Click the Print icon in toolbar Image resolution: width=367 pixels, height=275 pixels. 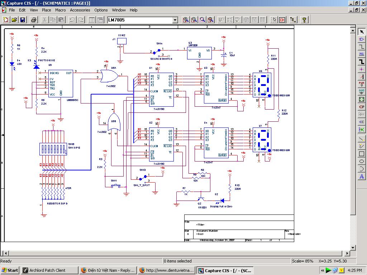click(x=33, y=20)
